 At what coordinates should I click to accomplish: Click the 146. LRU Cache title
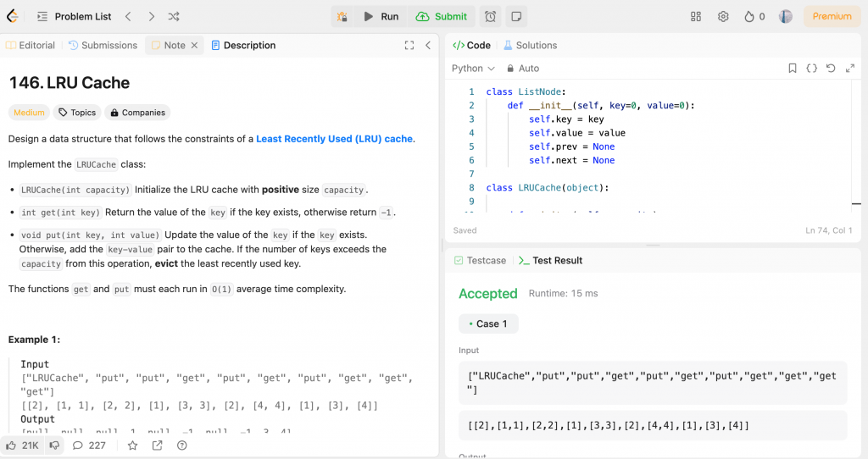coord(70,83)
